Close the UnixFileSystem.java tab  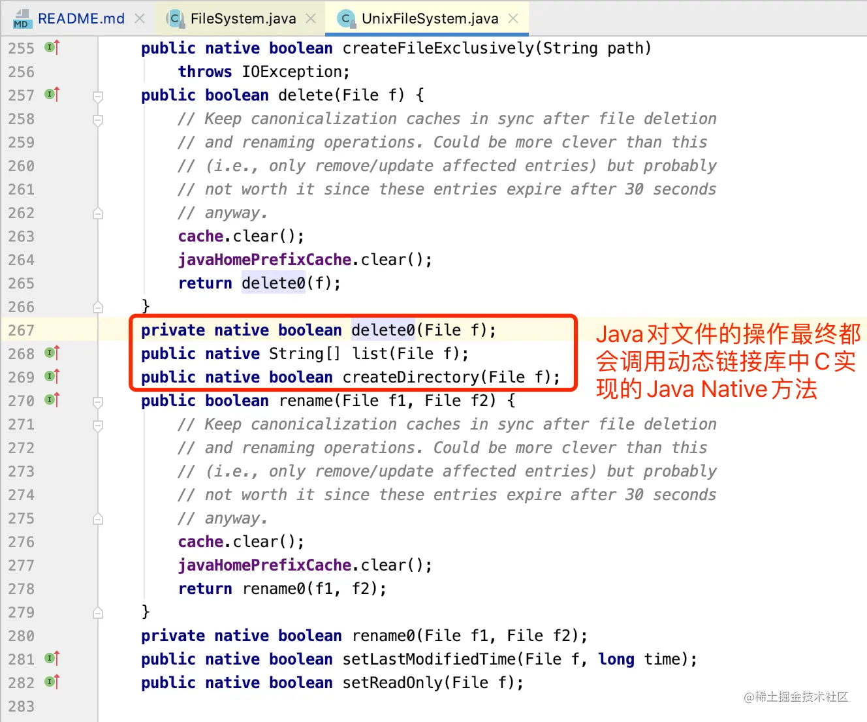[x=513, y=18]
